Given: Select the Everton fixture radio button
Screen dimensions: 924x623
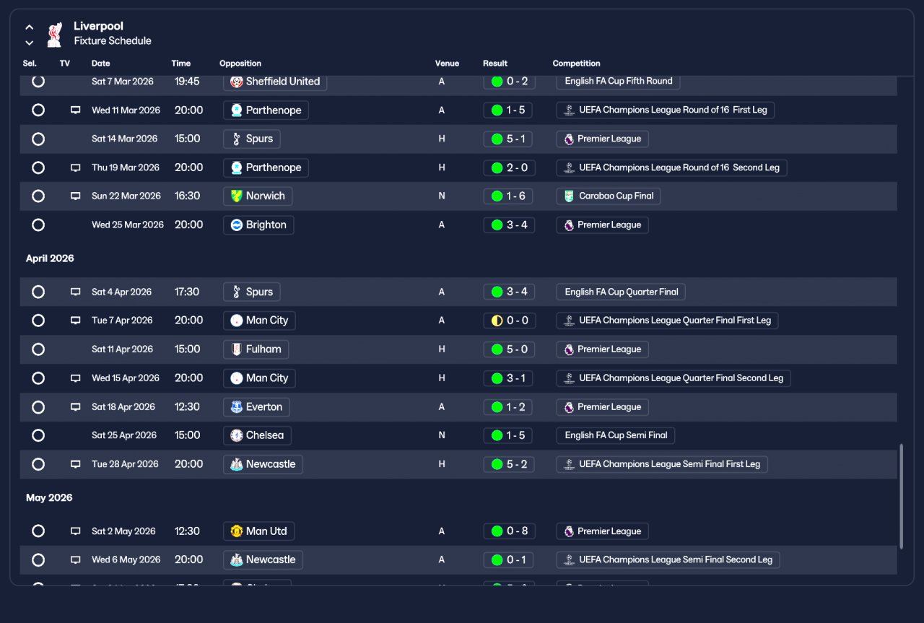Looking at the screenshot, I should [x=38, y=407].
